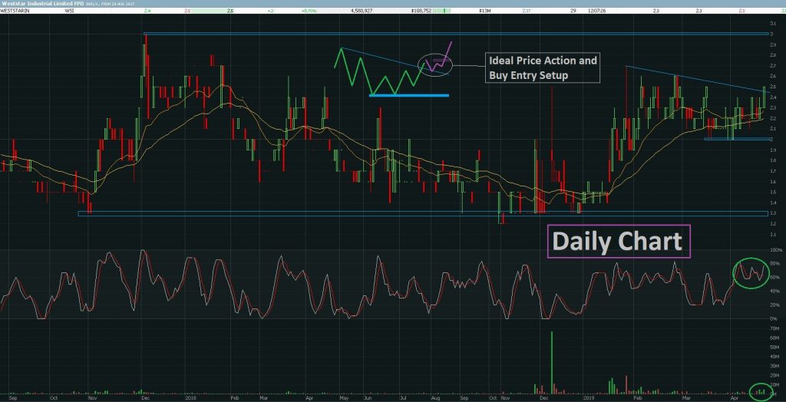
Task: Click the 100% label on the oscillator axis
Action: (775, 249)
